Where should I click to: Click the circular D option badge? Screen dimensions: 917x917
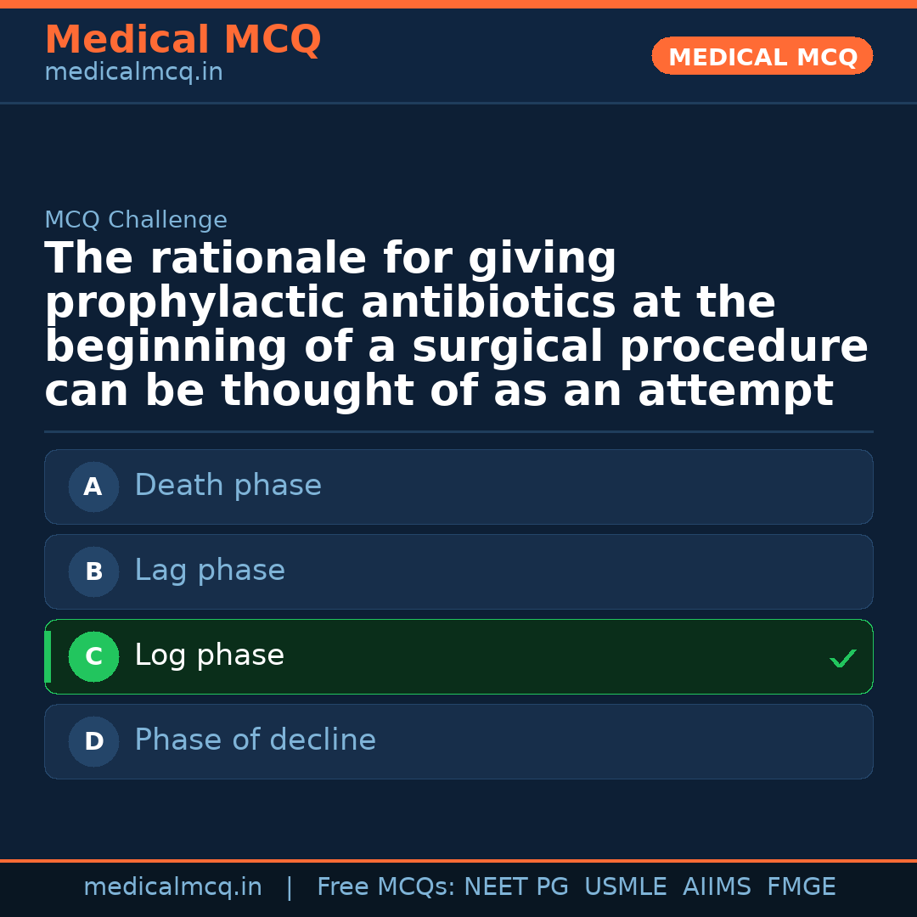(x=93, y=741)
